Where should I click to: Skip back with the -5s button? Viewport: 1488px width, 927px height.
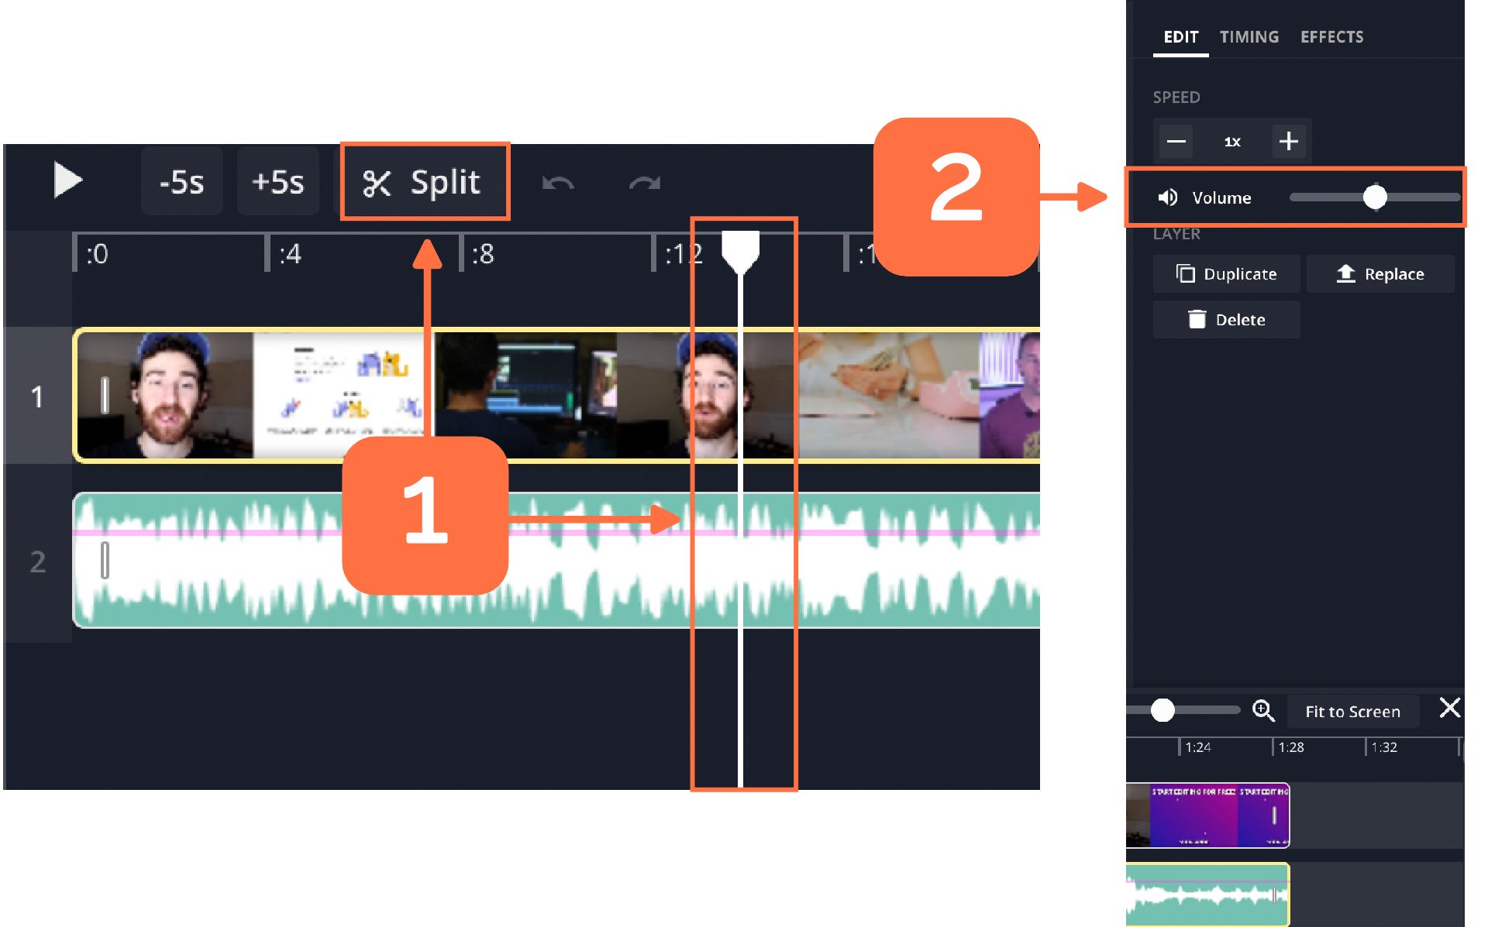point(181,183)
